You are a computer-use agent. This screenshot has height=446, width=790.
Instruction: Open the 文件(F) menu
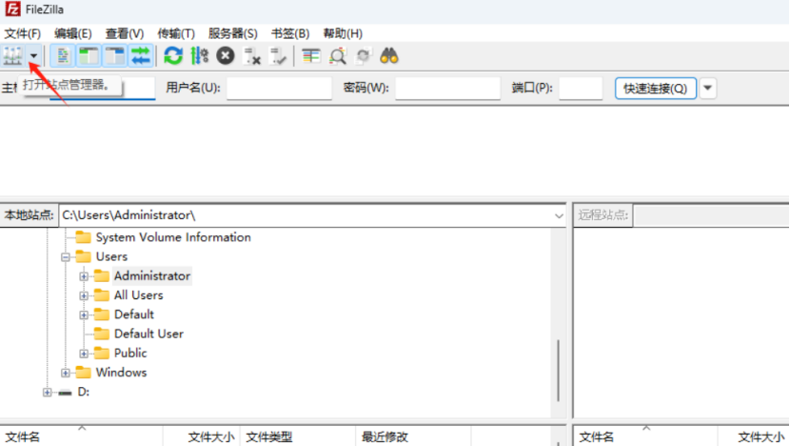[22, 33]
